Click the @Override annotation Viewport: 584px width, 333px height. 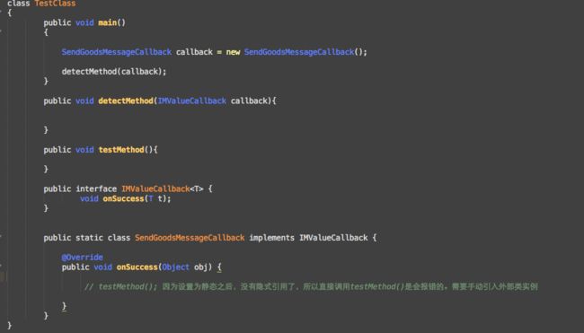[x=83, y=257]
